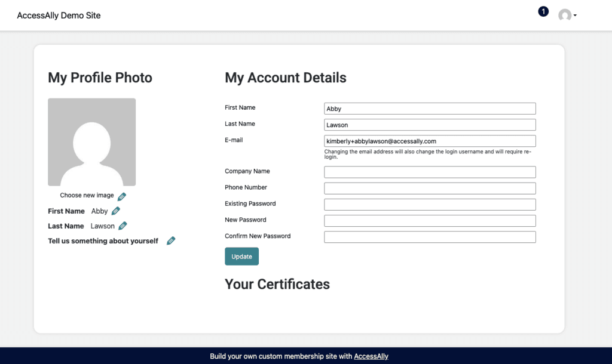Click the First Name field containing Abby
The width and height of the screenshot is (612, 364).
pyautogui.click(x=430, y=109)
